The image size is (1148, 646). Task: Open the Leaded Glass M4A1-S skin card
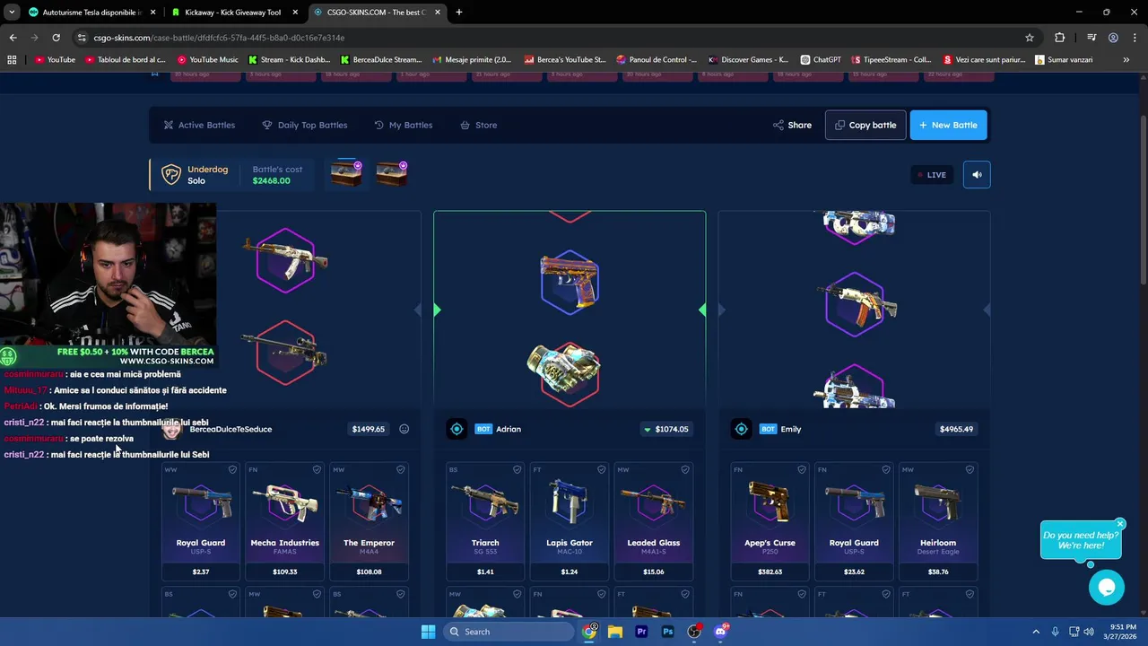coord(654,520)
